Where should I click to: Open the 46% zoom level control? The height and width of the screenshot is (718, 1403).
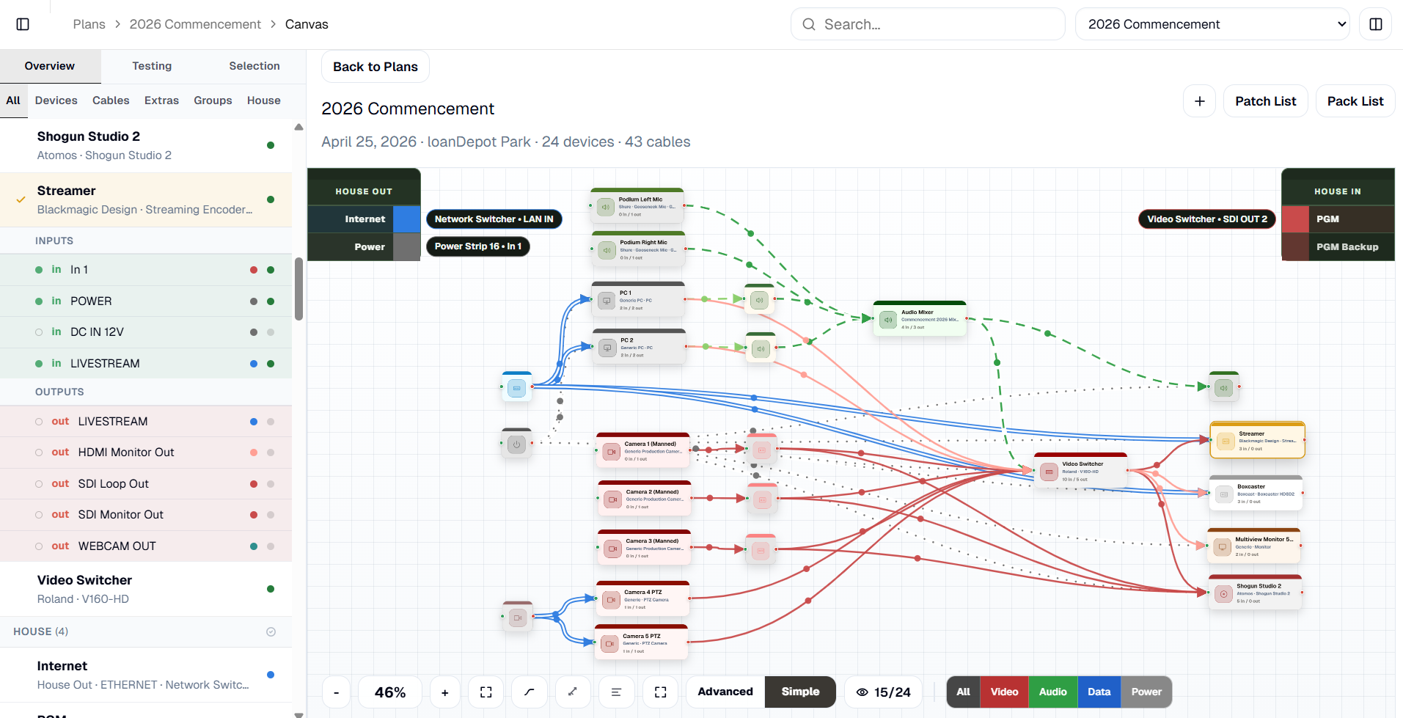(x=390, y=692)
